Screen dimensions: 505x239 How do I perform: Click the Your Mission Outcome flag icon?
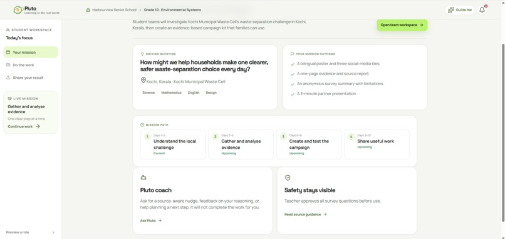point(292,54)
